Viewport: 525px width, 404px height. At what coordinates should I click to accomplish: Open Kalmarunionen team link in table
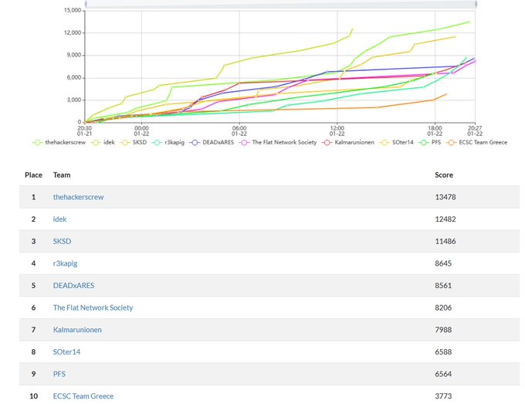pyautogui.click(x=77, y=330)
